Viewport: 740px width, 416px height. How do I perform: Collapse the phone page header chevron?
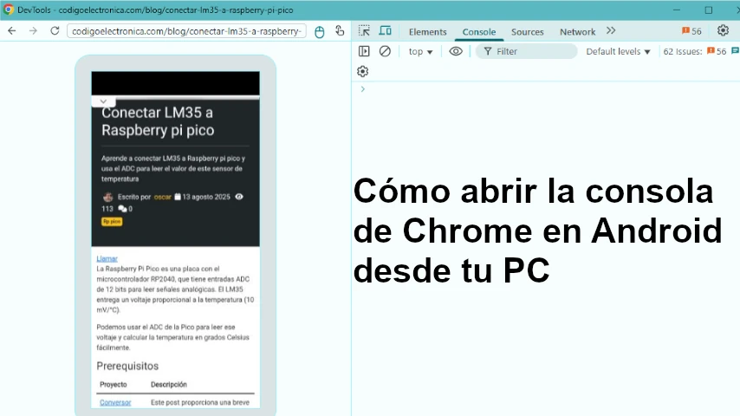(x=103, y=101)
